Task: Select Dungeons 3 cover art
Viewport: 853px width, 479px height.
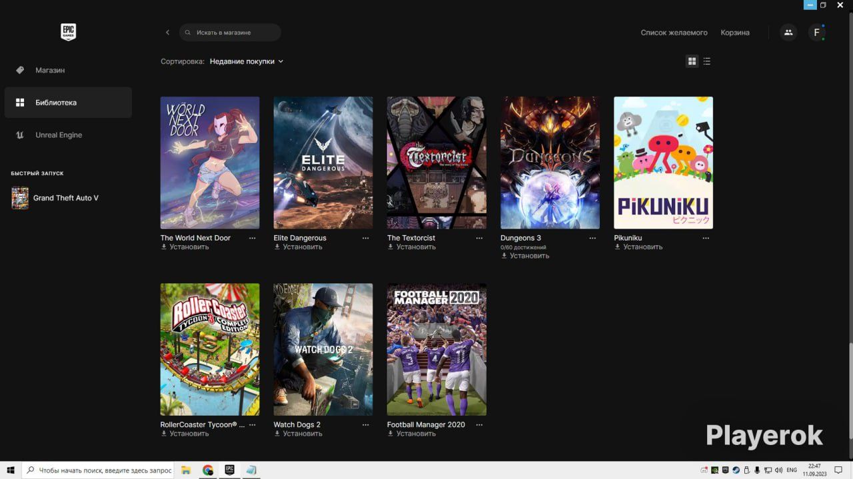Action: coord(550,163)
